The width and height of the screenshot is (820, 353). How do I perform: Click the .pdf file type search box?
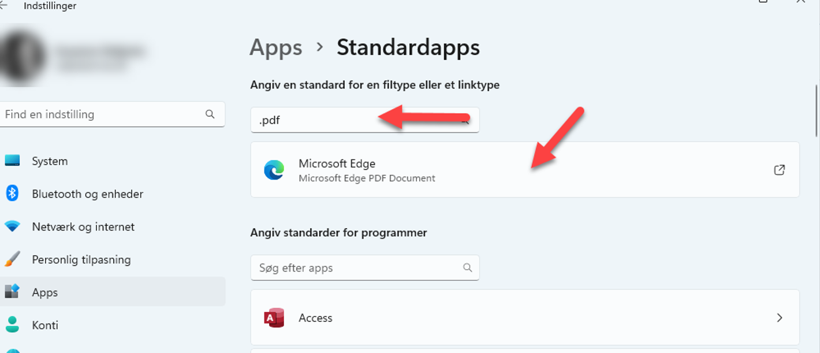[x=365, y=120]
